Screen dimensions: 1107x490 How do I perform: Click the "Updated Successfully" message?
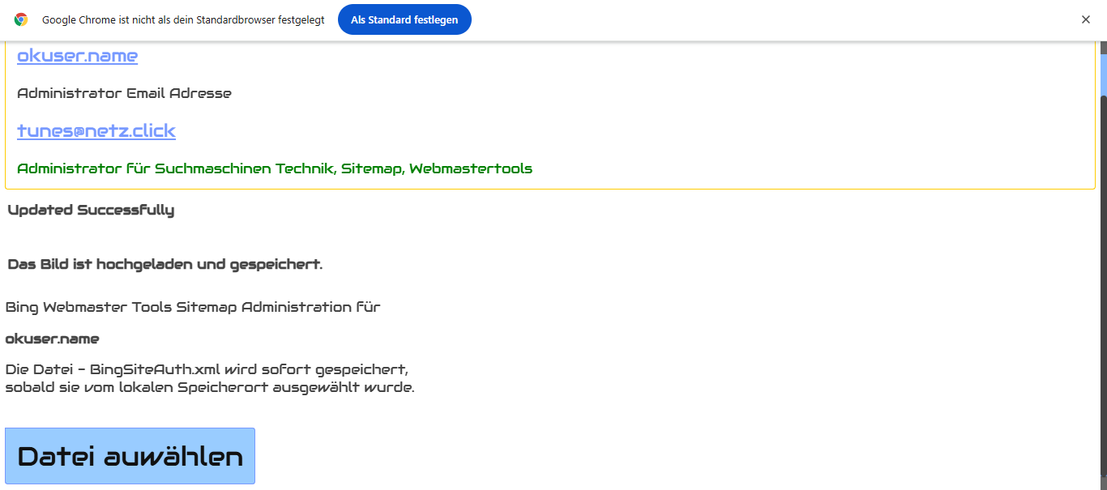tap(91, 211)
